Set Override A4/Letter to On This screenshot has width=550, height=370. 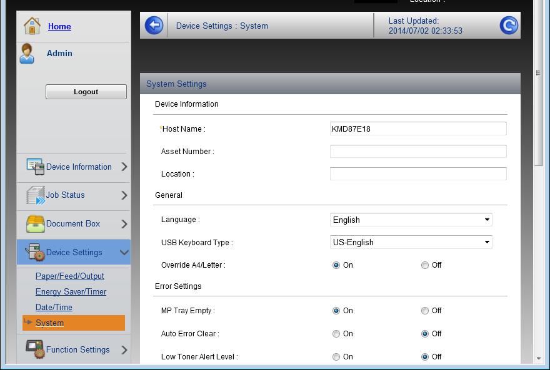[x=336, y=265]
